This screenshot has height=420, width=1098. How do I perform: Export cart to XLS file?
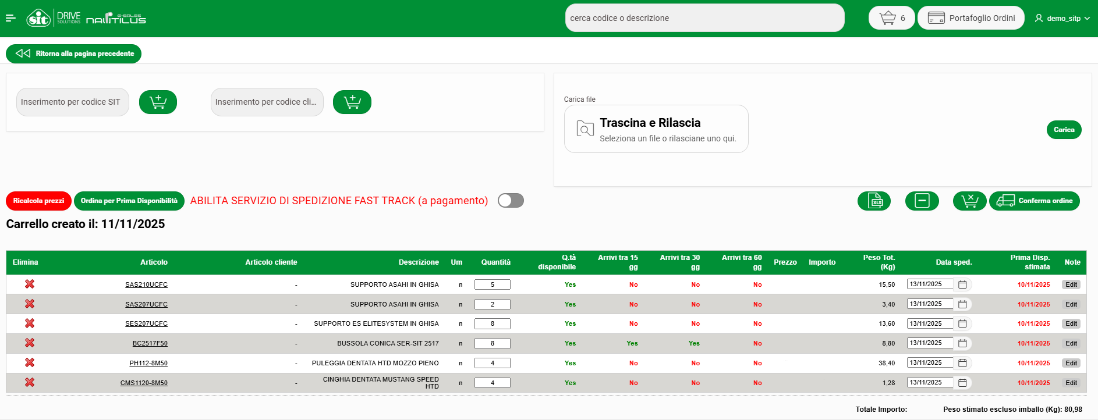[x=874, y=201]
